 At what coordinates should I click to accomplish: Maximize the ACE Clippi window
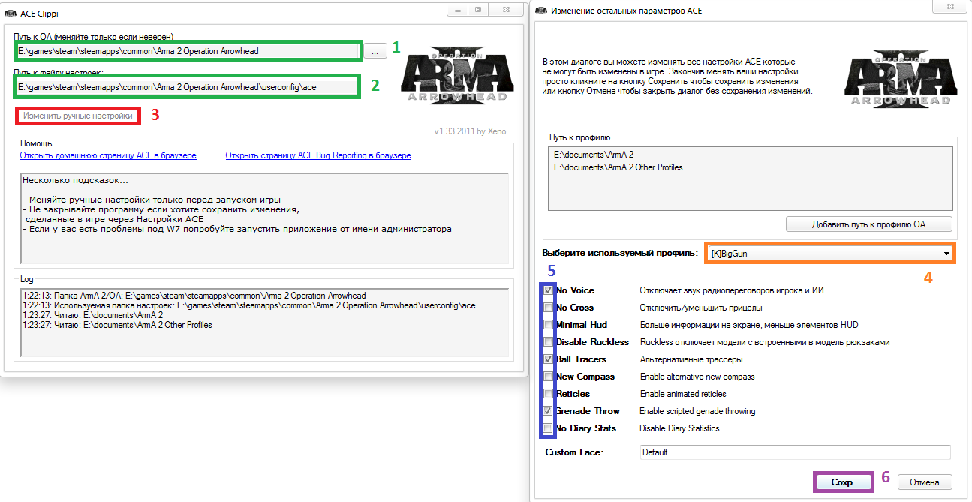click(477, 10)
